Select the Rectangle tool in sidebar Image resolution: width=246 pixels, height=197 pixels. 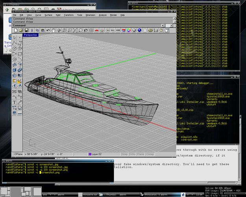(20, 54)
